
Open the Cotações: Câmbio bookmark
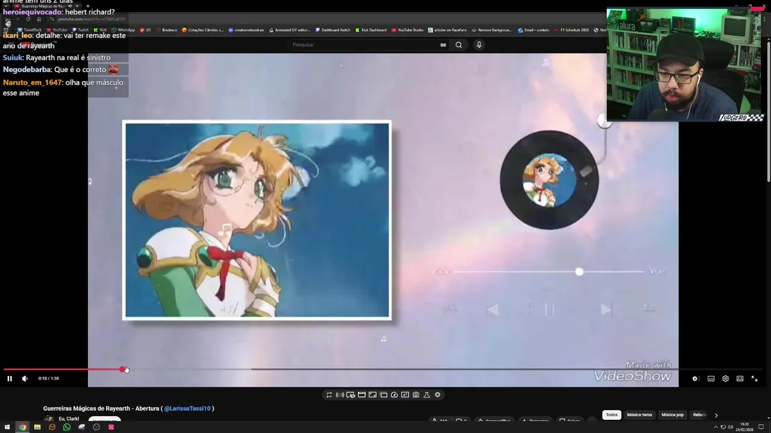pos(202,30)
